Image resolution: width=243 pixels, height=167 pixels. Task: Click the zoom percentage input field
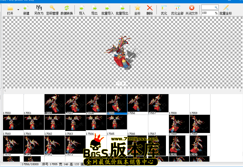[x=208, y=13]
